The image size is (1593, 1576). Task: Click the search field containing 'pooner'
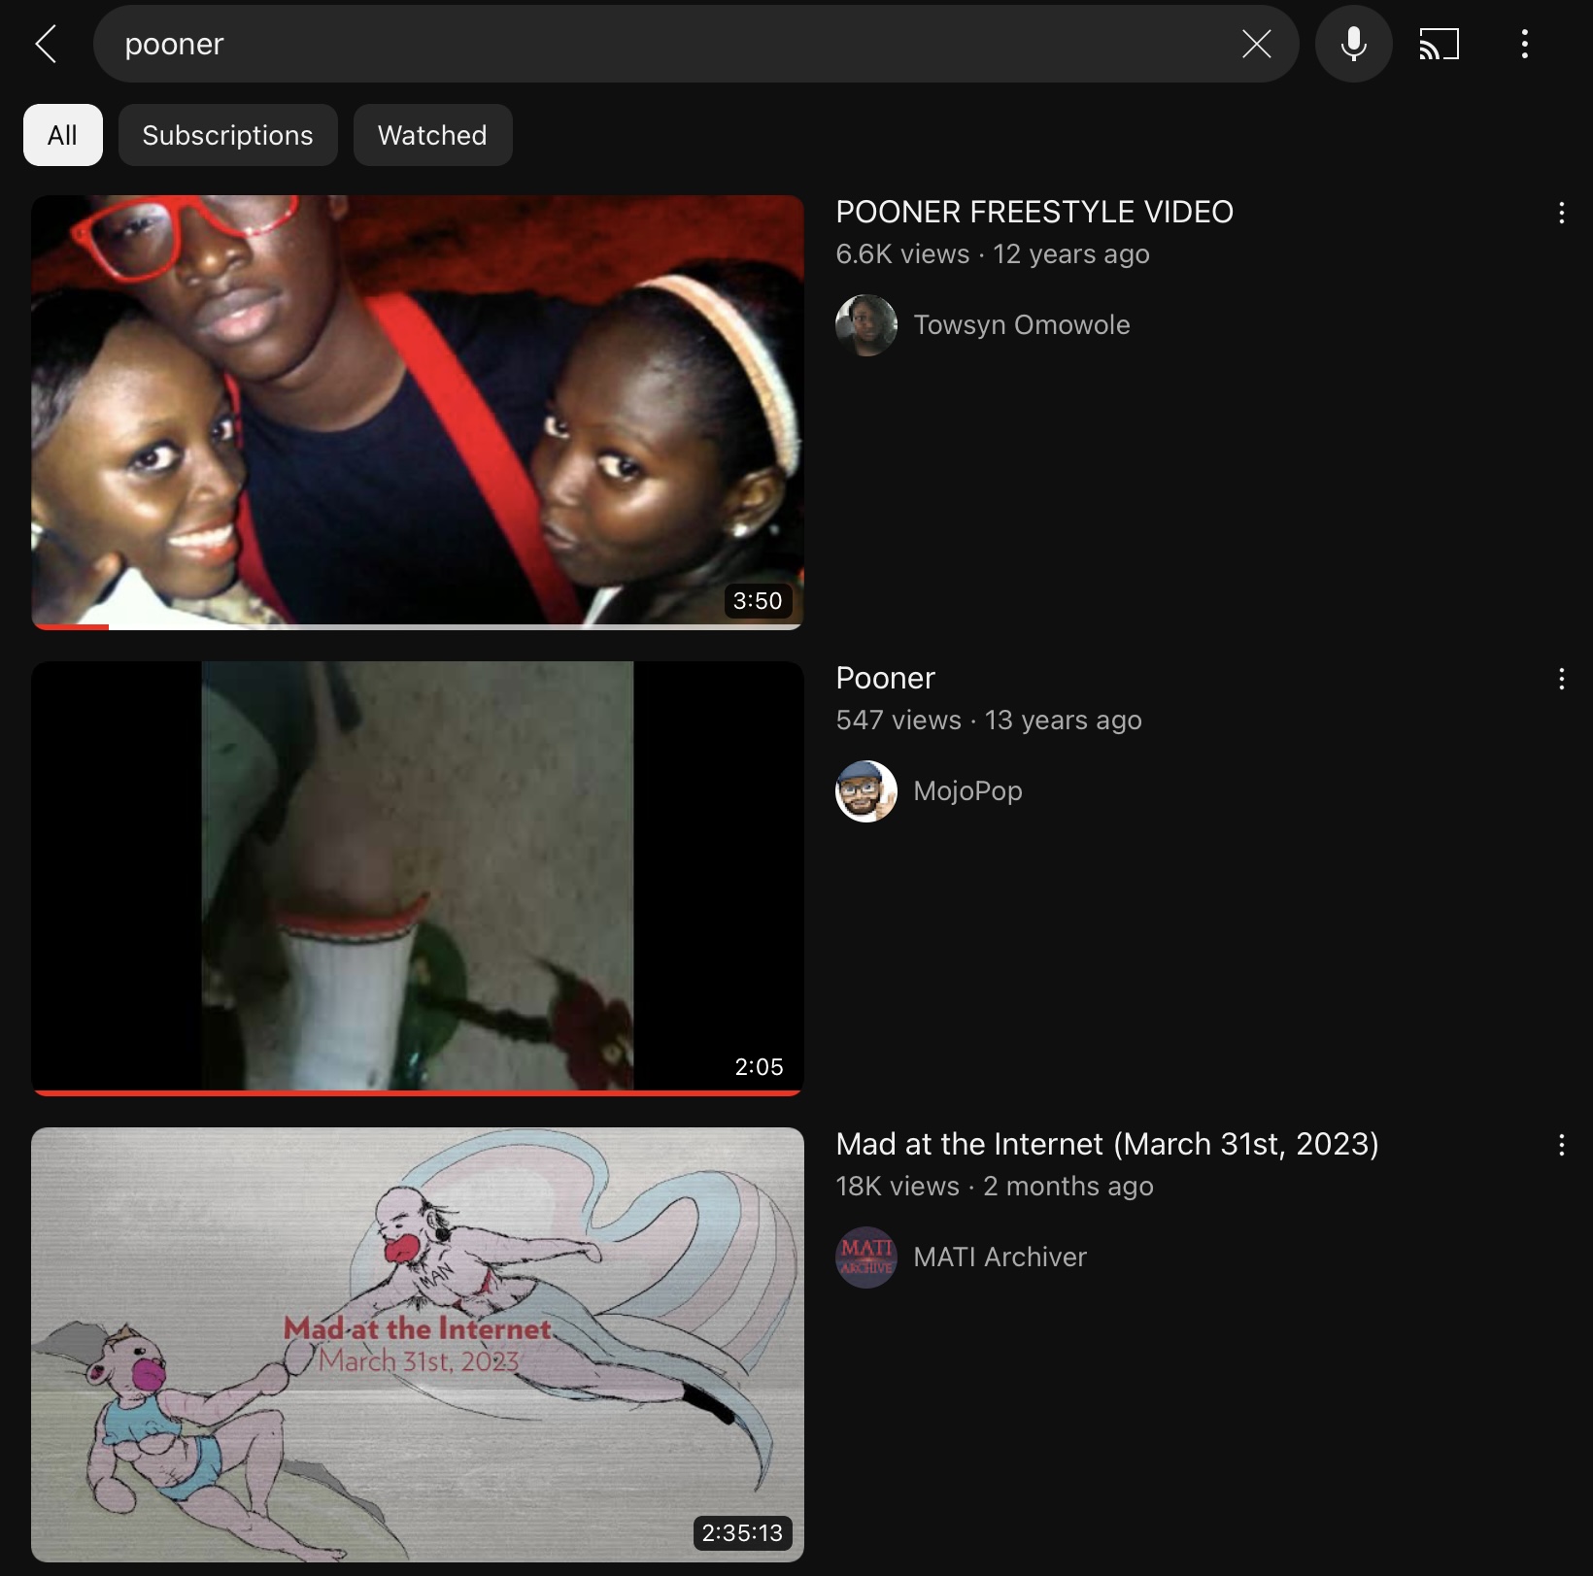[695, 44]
